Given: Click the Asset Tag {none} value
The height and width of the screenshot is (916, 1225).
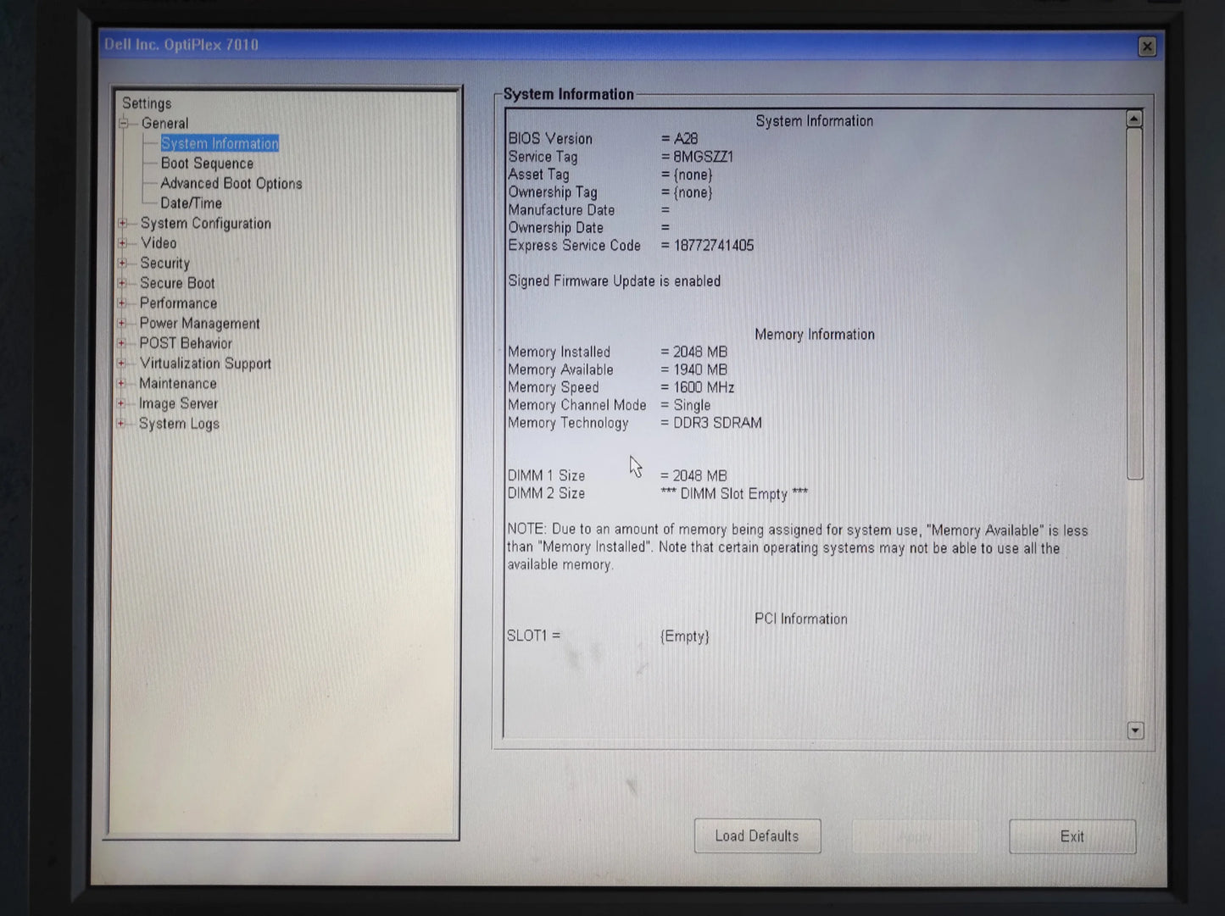Looking at the screenshot, I should click(693, 175).
